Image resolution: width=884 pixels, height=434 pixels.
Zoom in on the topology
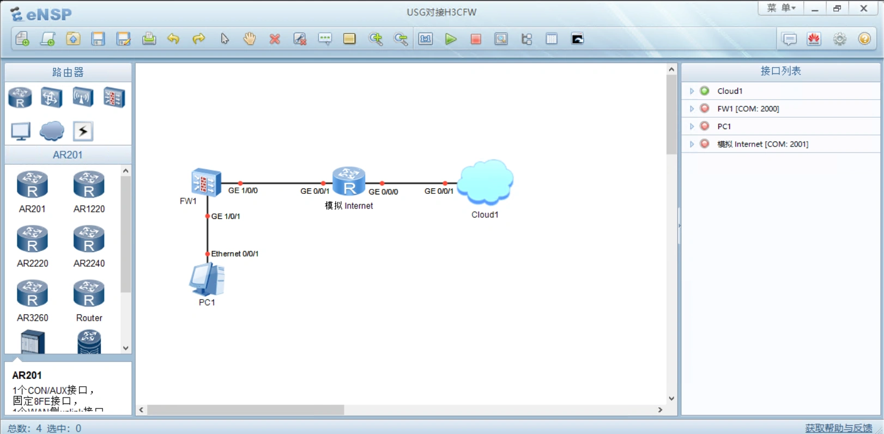pyautogui.click(x=376, y=39)
